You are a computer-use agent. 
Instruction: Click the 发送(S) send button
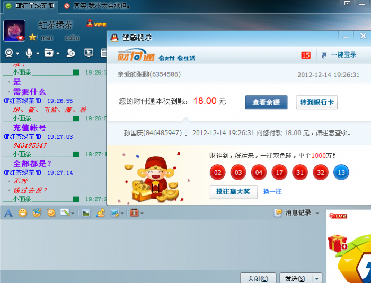[x=295, y=279]
